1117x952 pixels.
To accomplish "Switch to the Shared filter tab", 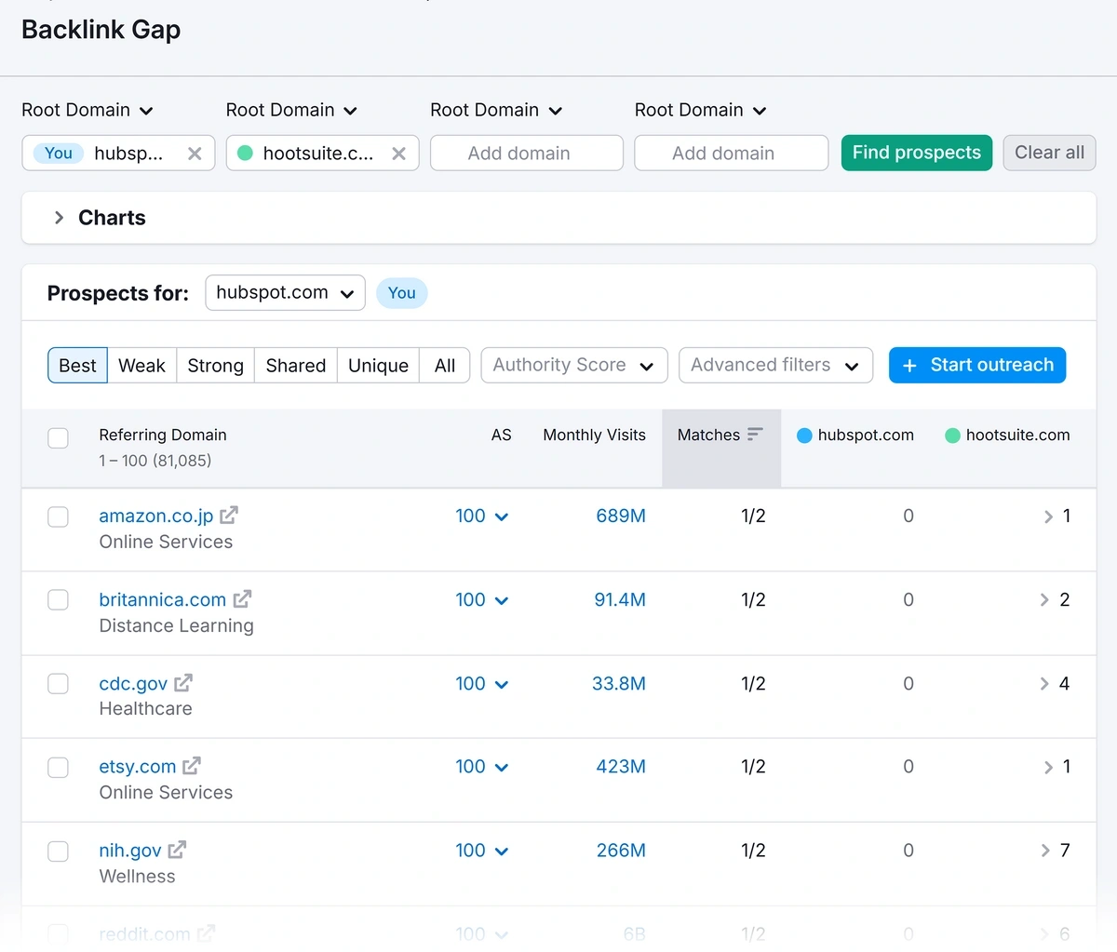I will [295, 365].
